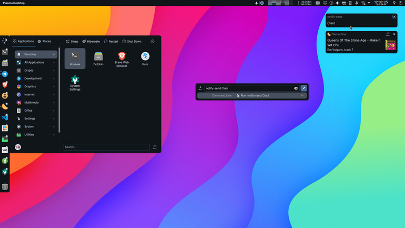Launch Brave Web Browser
The height and width of the screenshot is (228, 405).
tap(121, 58)
